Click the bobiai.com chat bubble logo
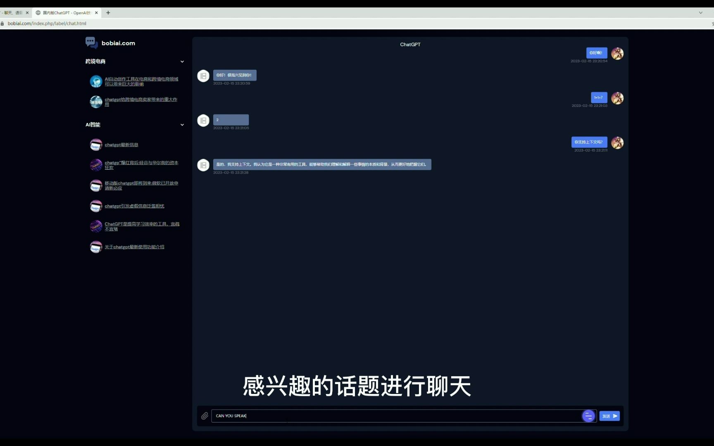This screenshot has width=714, height=446. pos(91,43)
